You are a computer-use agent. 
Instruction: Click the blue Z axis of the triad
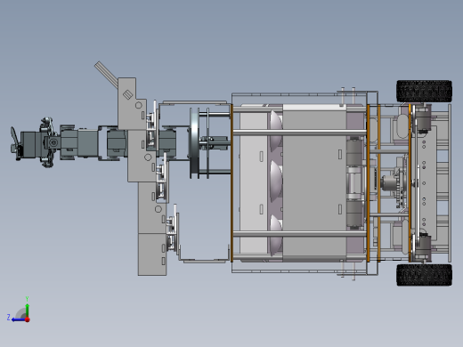tap(19, 319)
